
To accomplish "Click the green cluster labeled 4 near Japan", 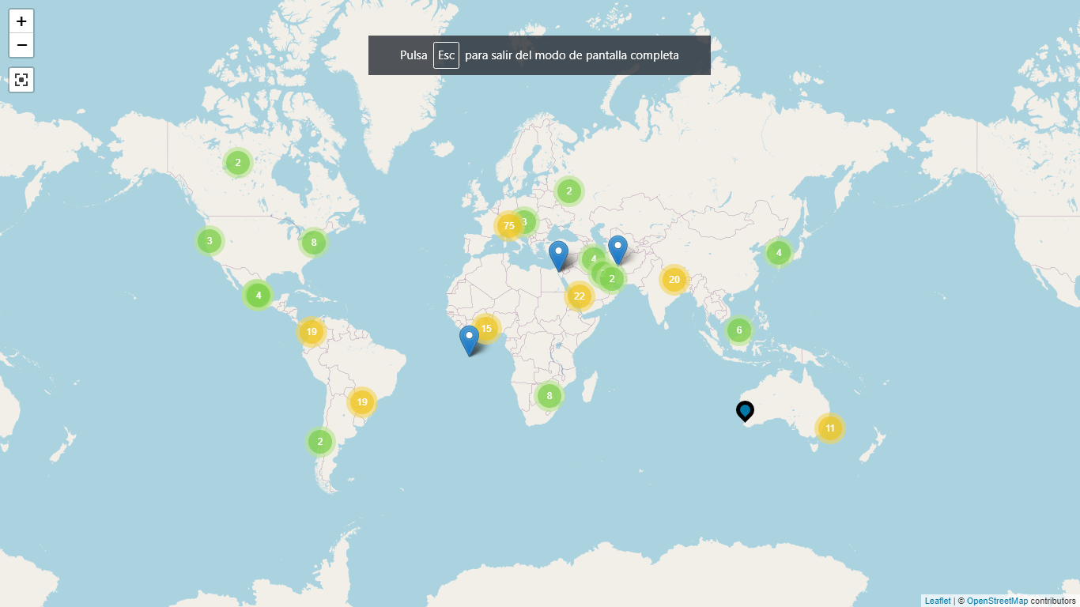I will tap(778, 252).
